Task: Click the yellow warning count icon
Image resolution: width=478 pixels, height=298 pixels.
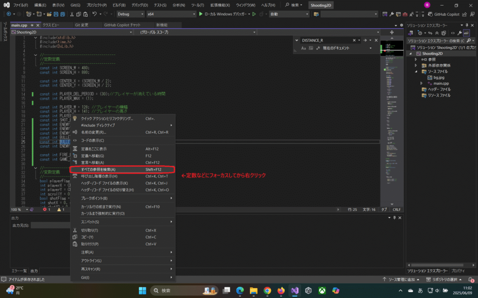Action: pos(59,210)
